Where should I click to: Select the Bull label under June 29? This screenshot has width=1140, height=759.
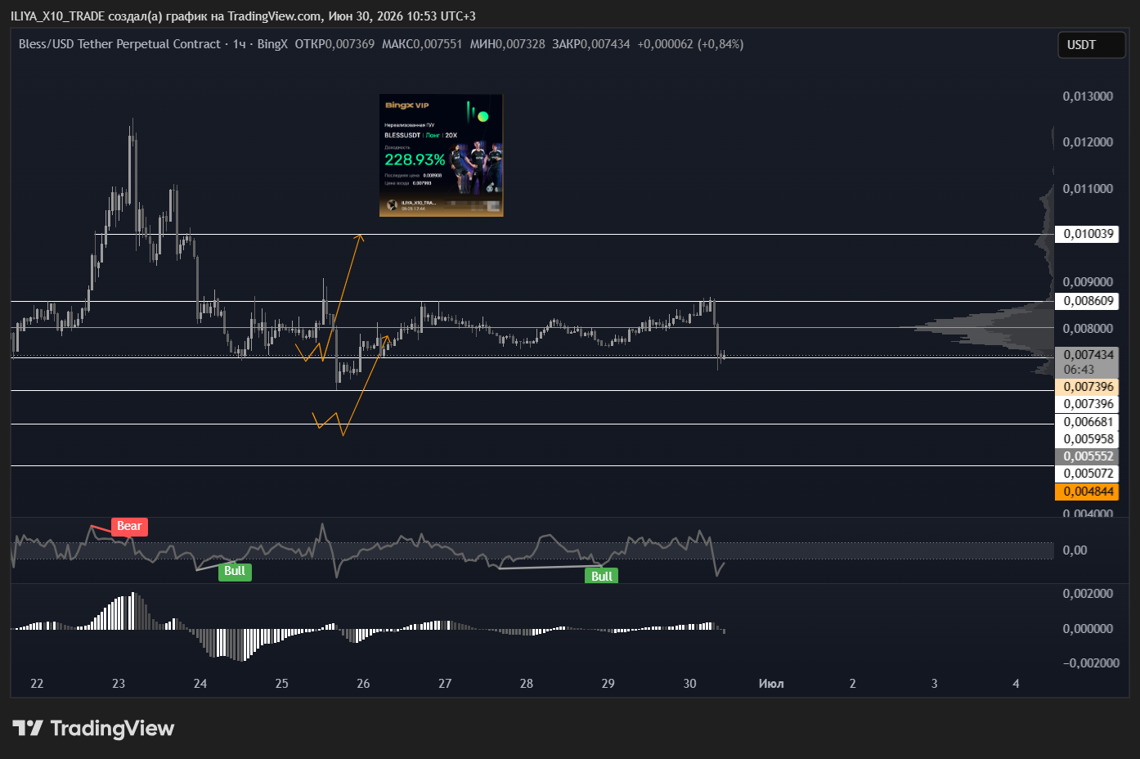[602, 576]
